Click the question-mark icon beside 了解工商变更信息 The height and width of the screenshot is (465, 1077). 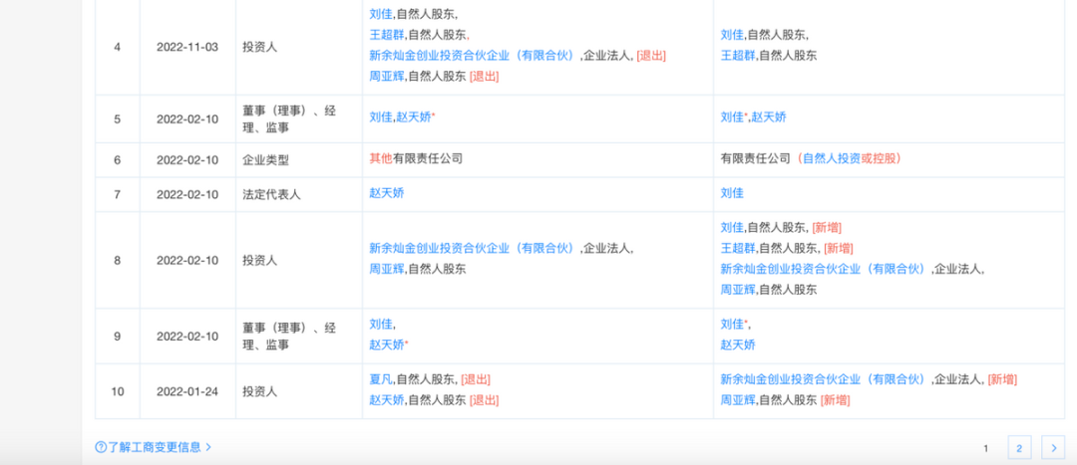tap(101, 447)
